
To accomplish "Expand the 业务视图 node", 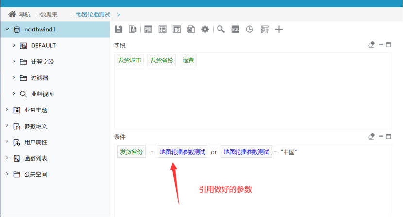I will pos(14,93).
